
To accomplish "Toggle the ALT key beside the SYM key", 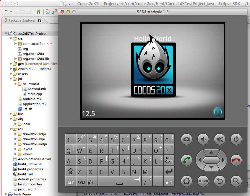I will [70, 181].
